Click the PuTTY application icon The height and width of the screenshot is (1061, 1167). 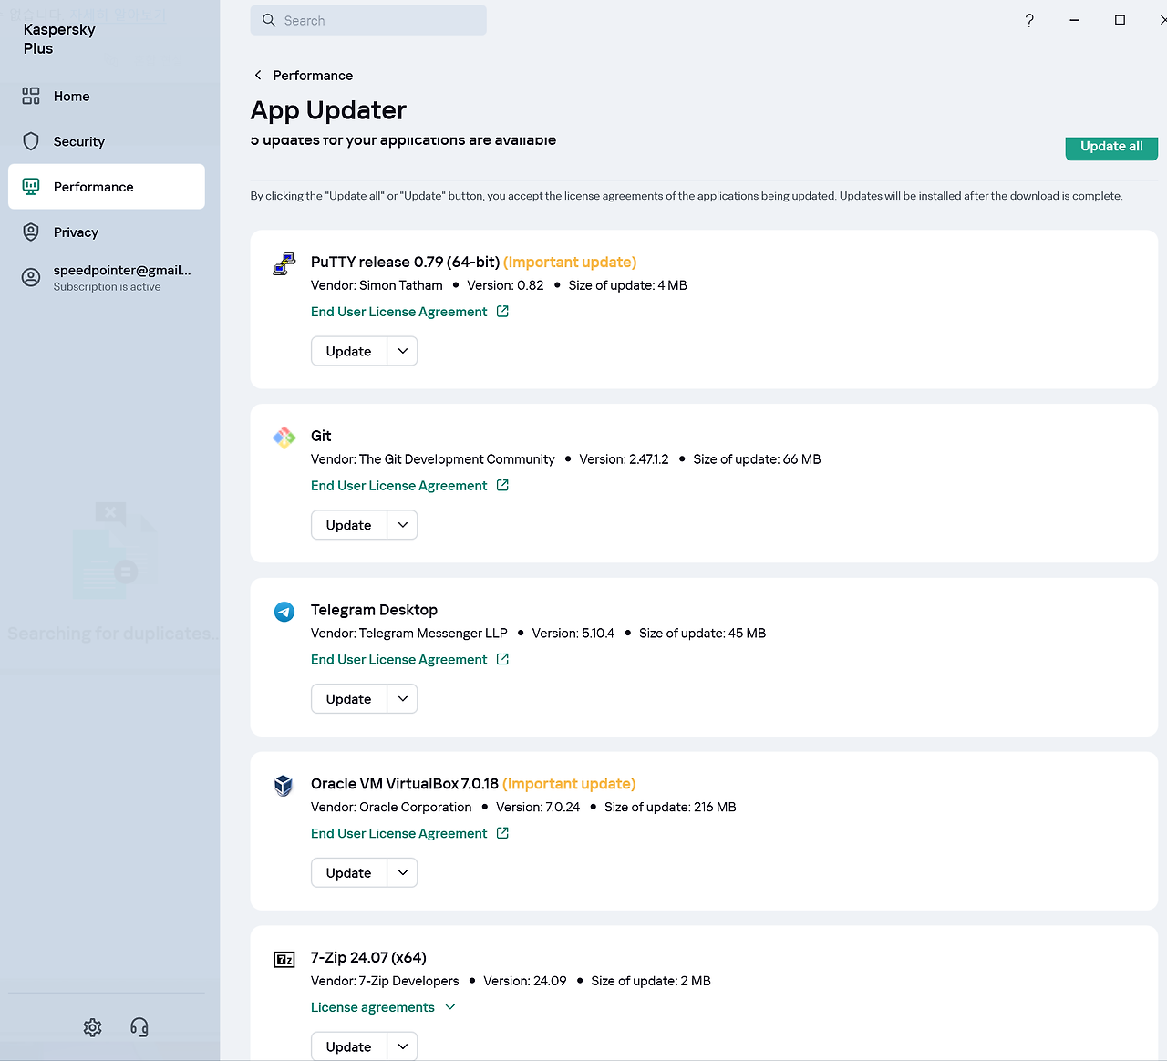point(284,263)
